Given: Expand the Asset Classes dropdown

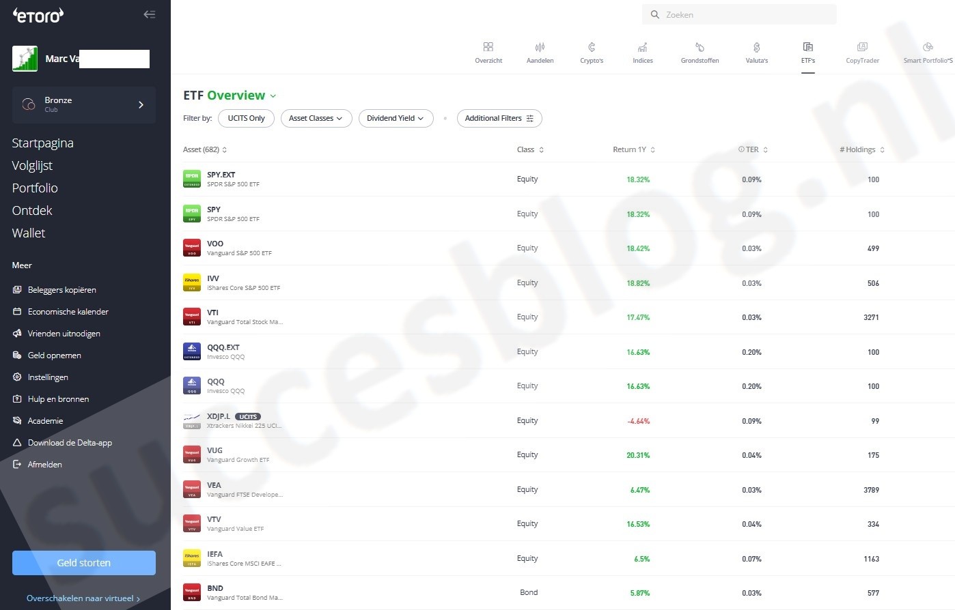Looking at the screenshot, I should (316, 118).
